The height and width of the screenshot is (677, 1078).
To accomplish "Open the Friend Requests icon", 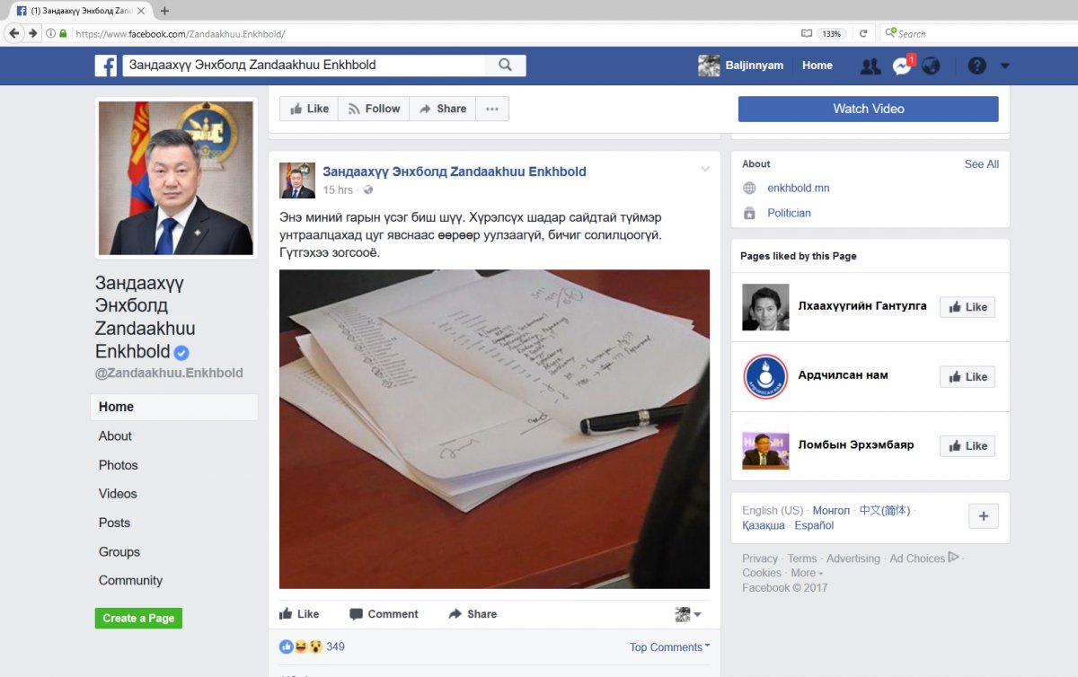I will pos(870,66).
